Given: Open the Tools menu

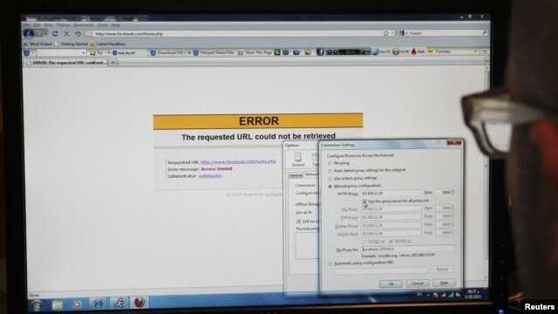Looking at the screenshot, I should [103, 25].
